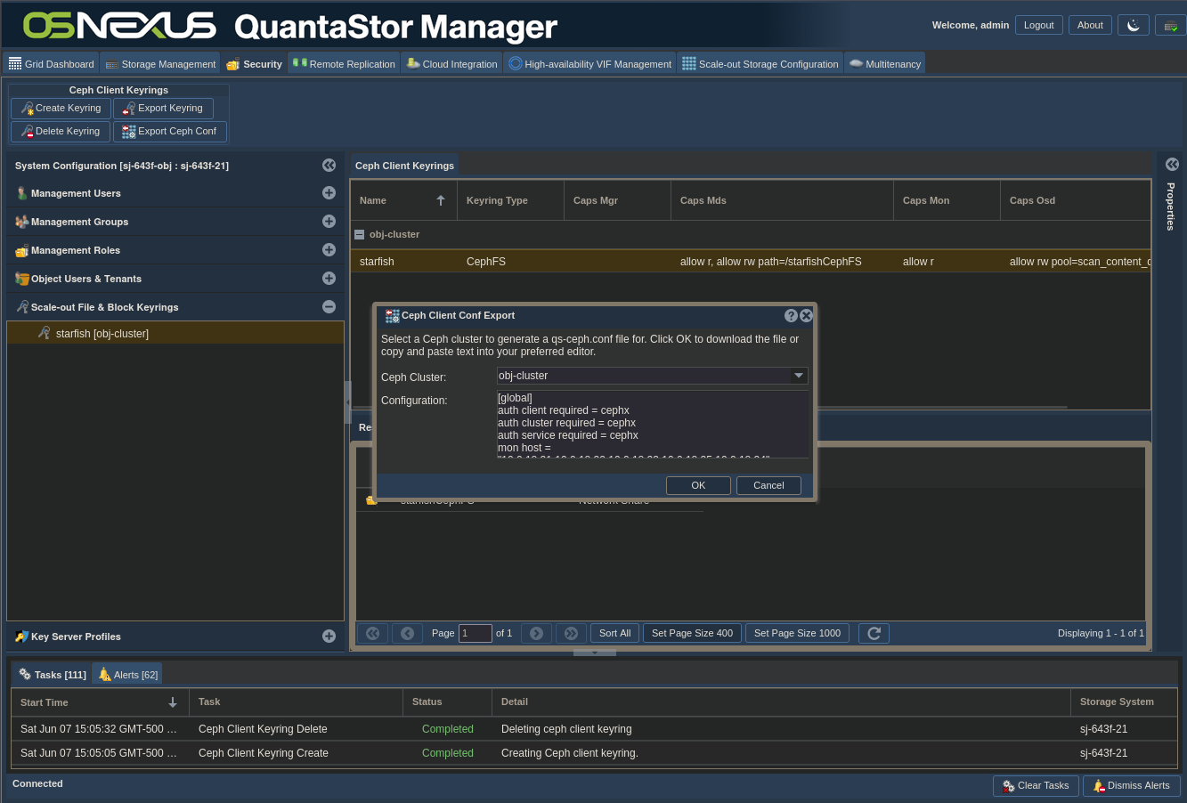
Task: Click Export Ceph Conf in toolbar
Action: coord(169,132)
